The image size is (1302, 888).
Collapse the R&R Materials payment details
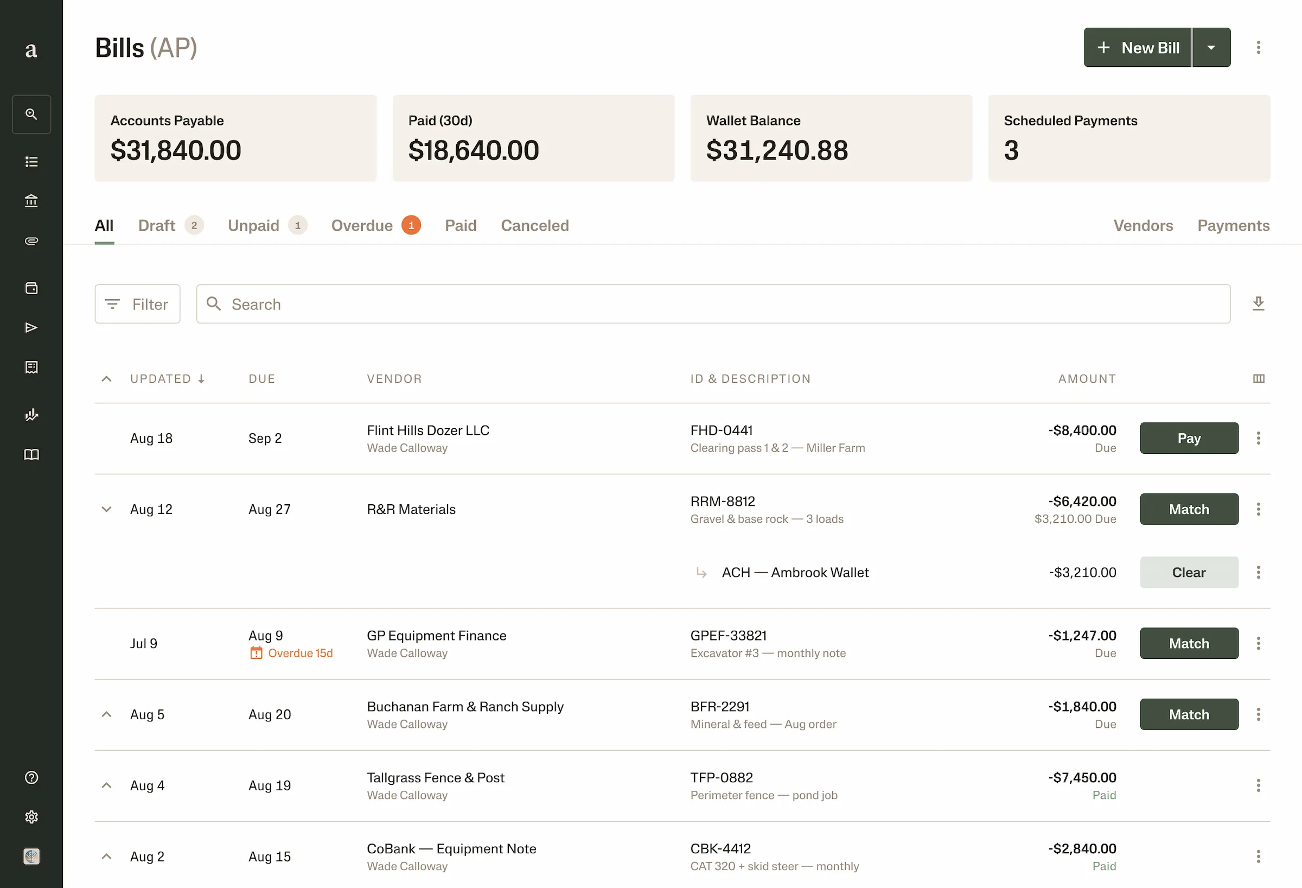click(106, 509)
